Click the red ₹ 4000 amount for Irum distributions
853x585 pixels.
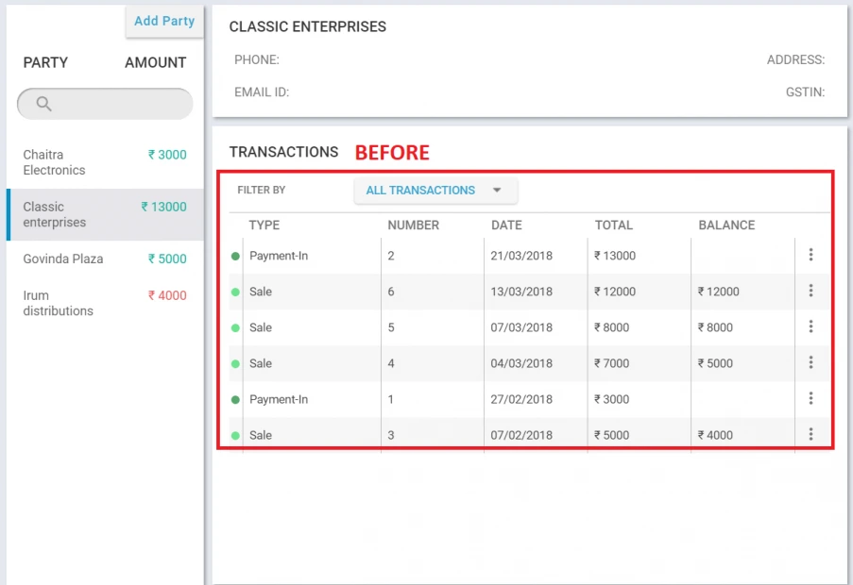coord(167,295)
